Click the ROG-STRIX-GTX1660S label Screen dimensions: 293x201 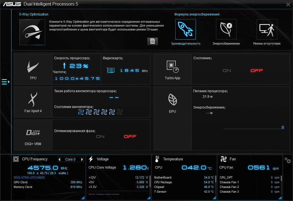click(29, 177)
